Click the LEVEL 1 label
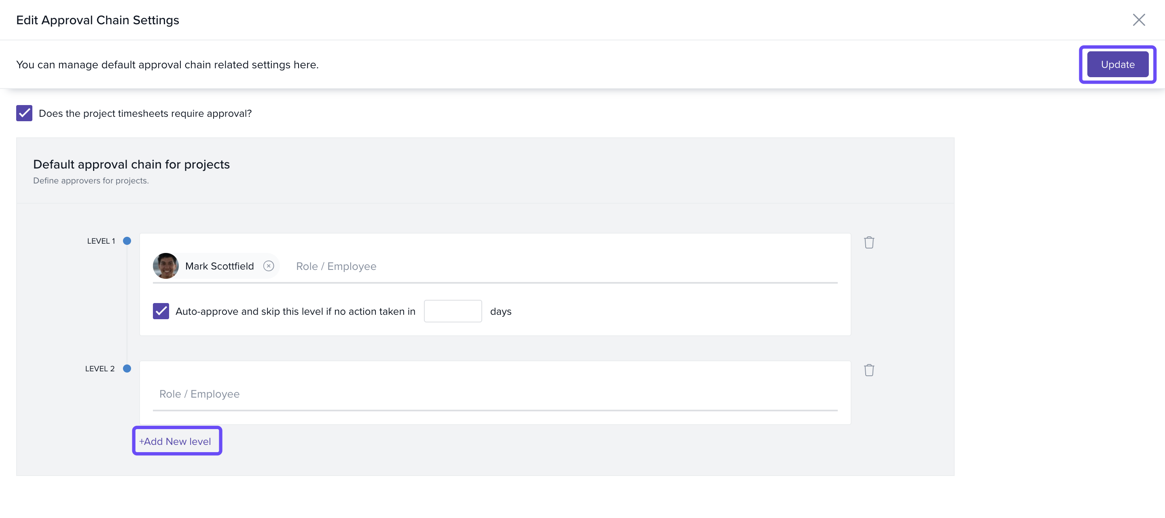This screenshot has height=518, width=1165. point(101,241)
